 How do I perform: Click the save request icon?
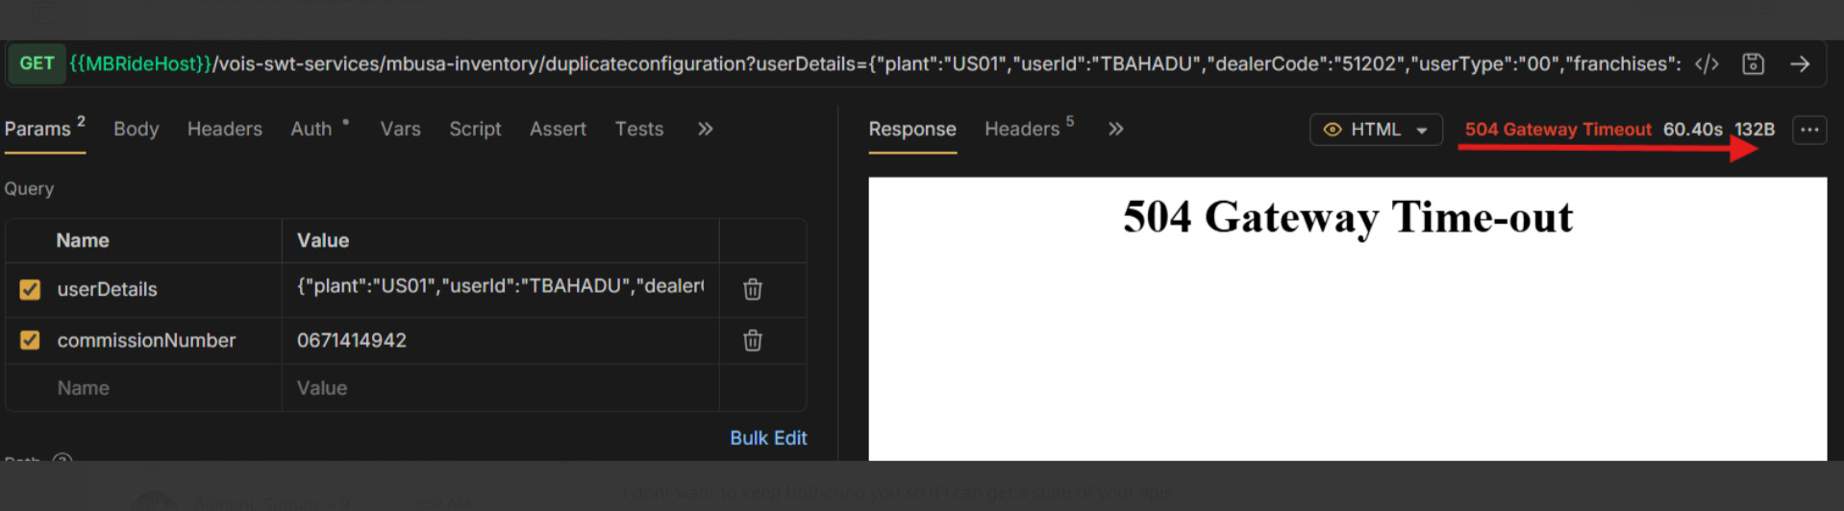1753,64
